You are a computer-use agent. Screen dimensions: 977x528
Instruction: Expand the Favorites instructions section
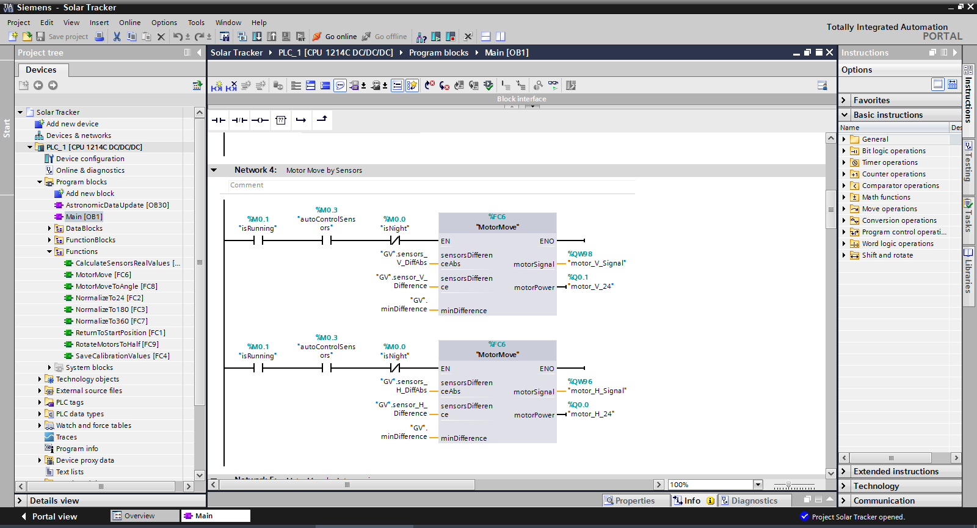(x=844, y=100)
